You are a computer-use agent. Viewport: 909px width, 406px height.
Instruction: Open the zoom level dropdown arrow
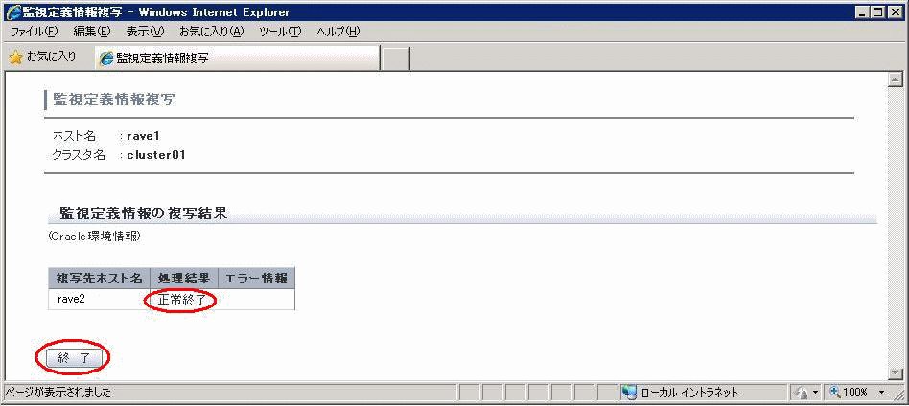(882, 392)
